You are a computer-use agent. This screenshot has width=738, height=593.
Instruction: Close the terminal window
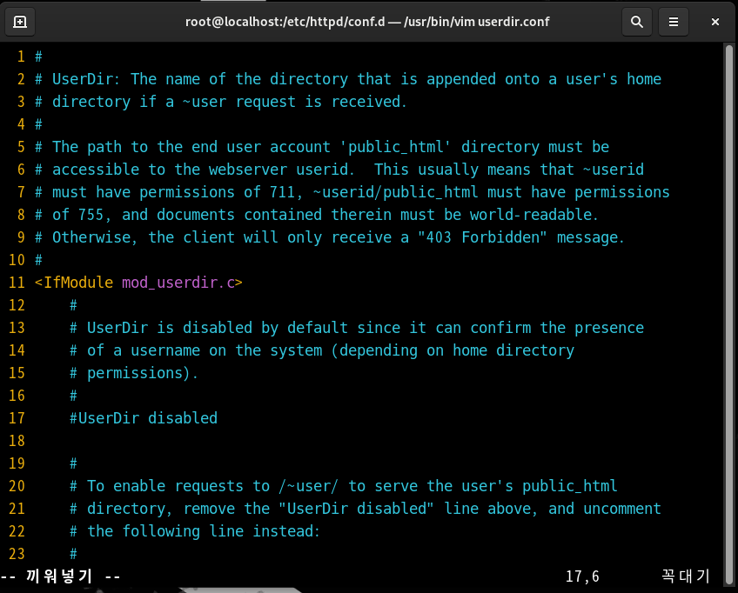(715, 22)
